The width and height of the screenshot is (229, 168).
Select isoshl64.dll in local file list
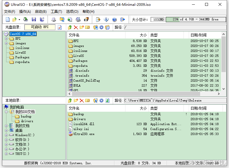(x=146, y=124)
